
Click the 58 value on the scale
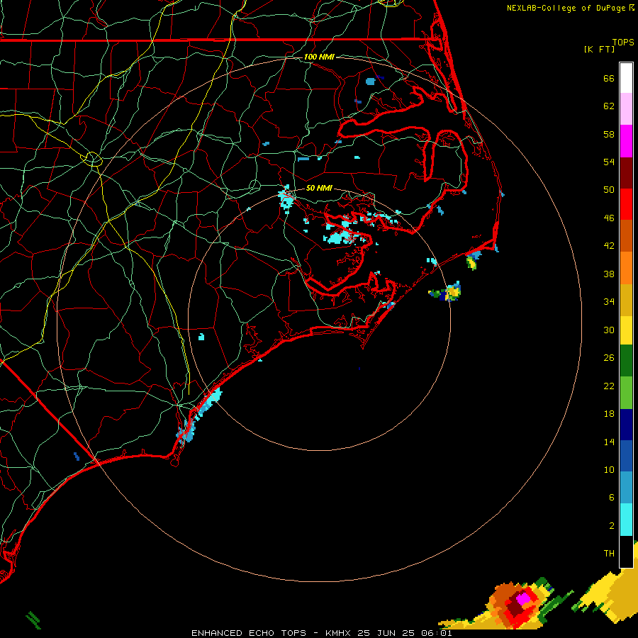click(609, 134)
